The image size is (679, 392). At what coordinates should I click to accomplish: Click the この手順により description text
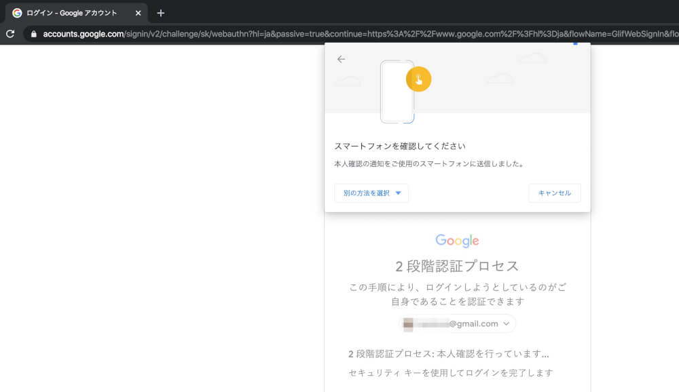pos(458,294)
